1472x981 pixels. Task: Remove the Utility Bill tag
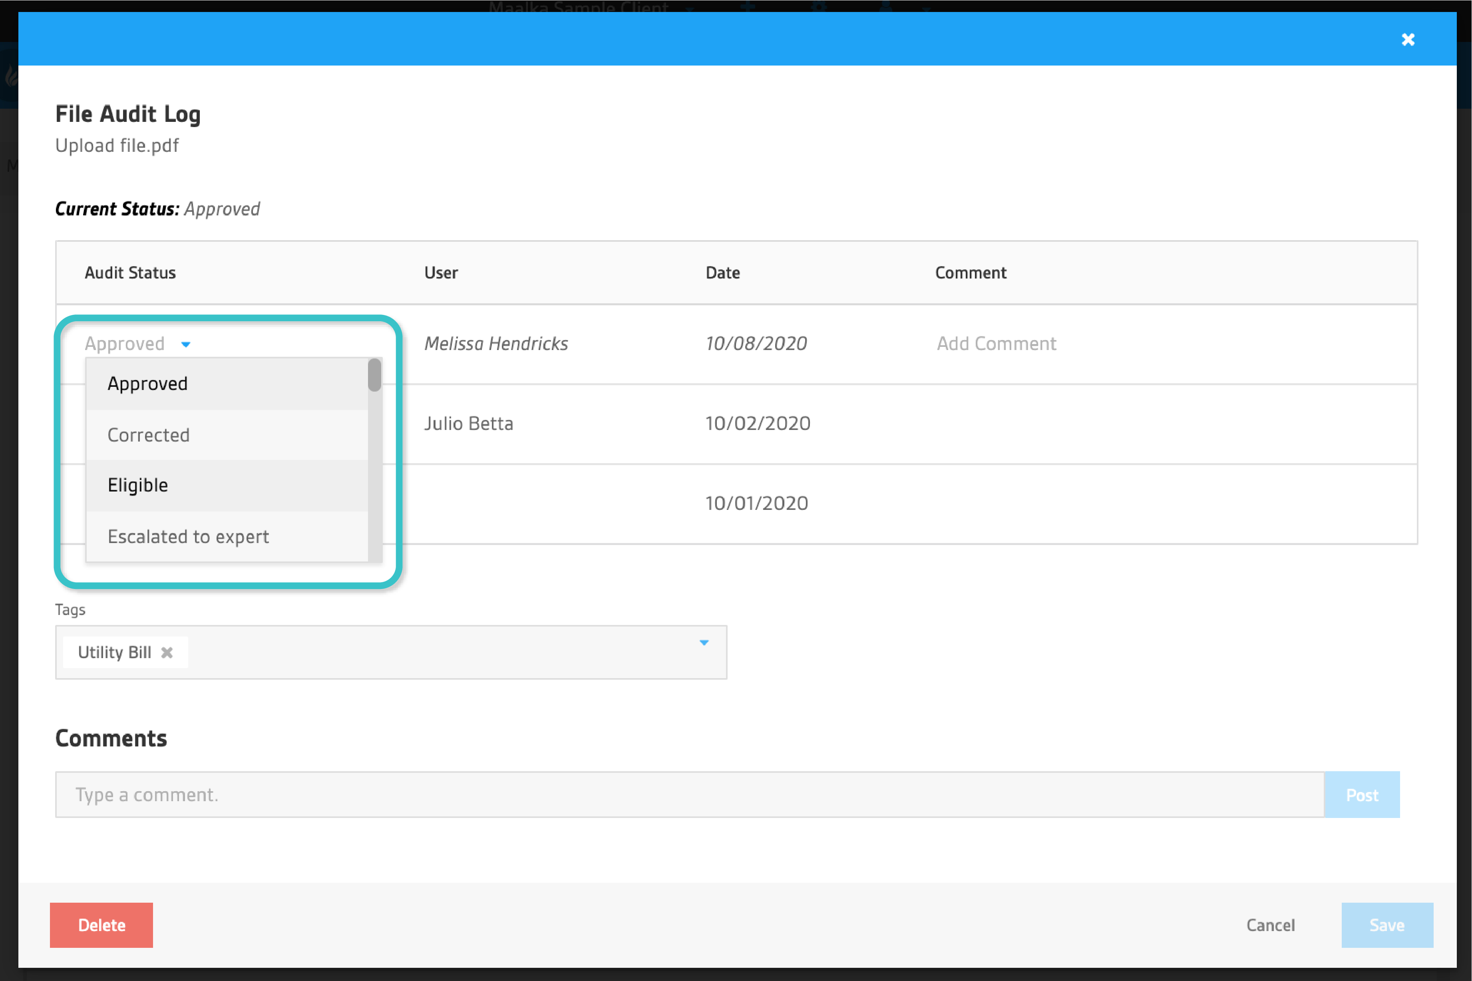166,652
